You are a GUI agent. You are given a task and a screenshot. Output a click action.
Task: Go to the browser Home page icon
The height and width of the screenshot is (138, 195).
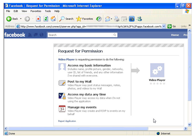(x=53, y=19)
